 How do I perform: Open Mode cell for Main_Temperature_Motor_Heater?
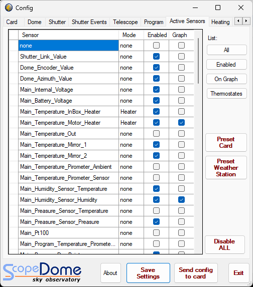pos(131,122)
